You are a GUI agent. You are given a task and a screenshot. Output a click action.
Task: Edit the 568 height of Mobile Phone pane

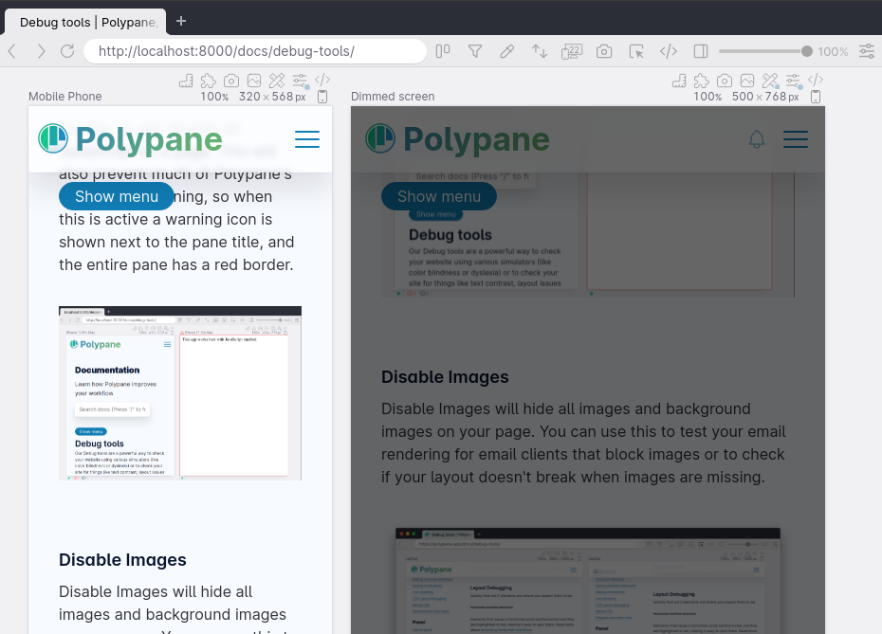[x=283, y=97]
